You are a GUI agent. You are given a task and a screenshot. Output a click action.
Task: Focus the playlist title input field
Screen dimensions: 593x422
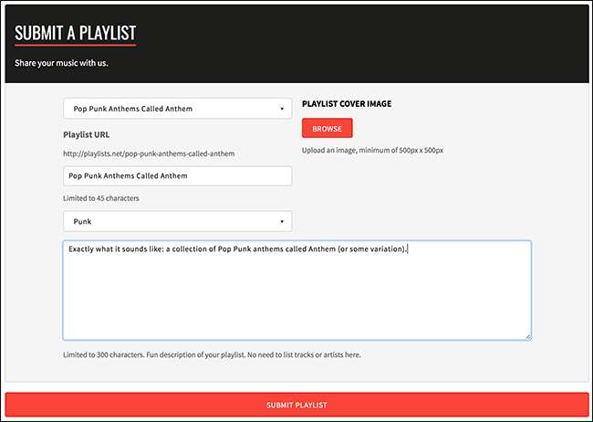tap(177, 175)
